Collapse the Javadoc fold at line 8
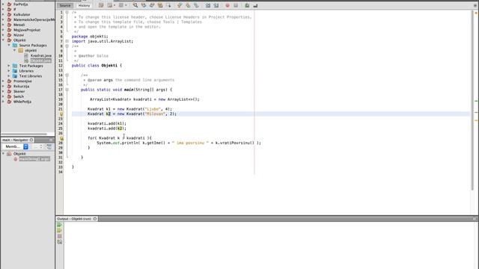Screen dimensions: 479x269 [x=67, y=46]
